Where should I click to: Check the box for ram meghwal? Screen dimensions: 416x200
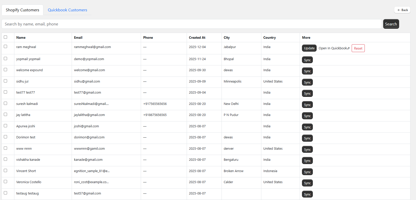coord(6,47)
